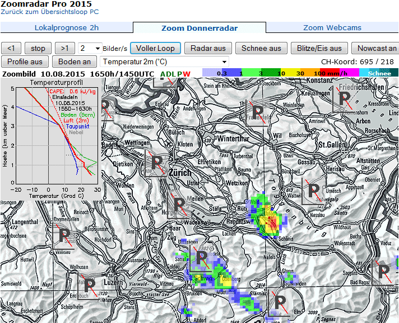
Task: Switch to the Lokalprognose 2h tab
Action: pos(66,27)
